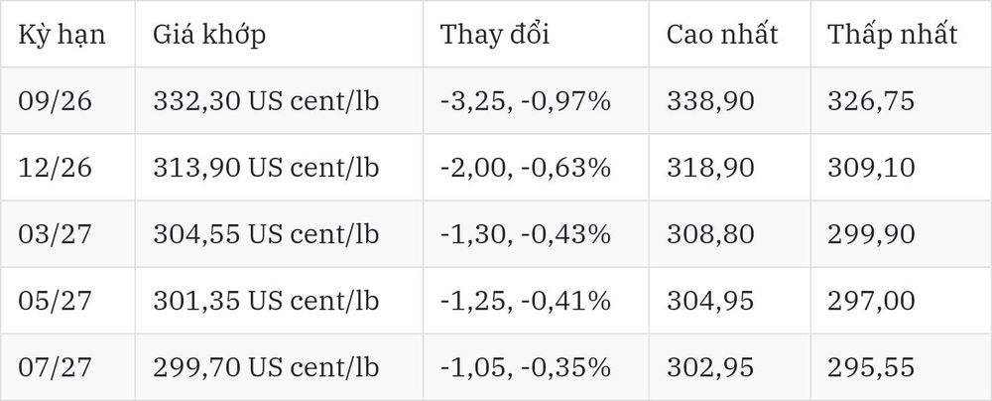Click the 'Giá khớp' column header
992x401 pixels.
pyautogui.click(x=208, y=35)
